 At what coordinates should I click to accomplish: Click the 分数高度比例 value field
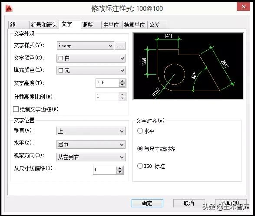point(107,96)
